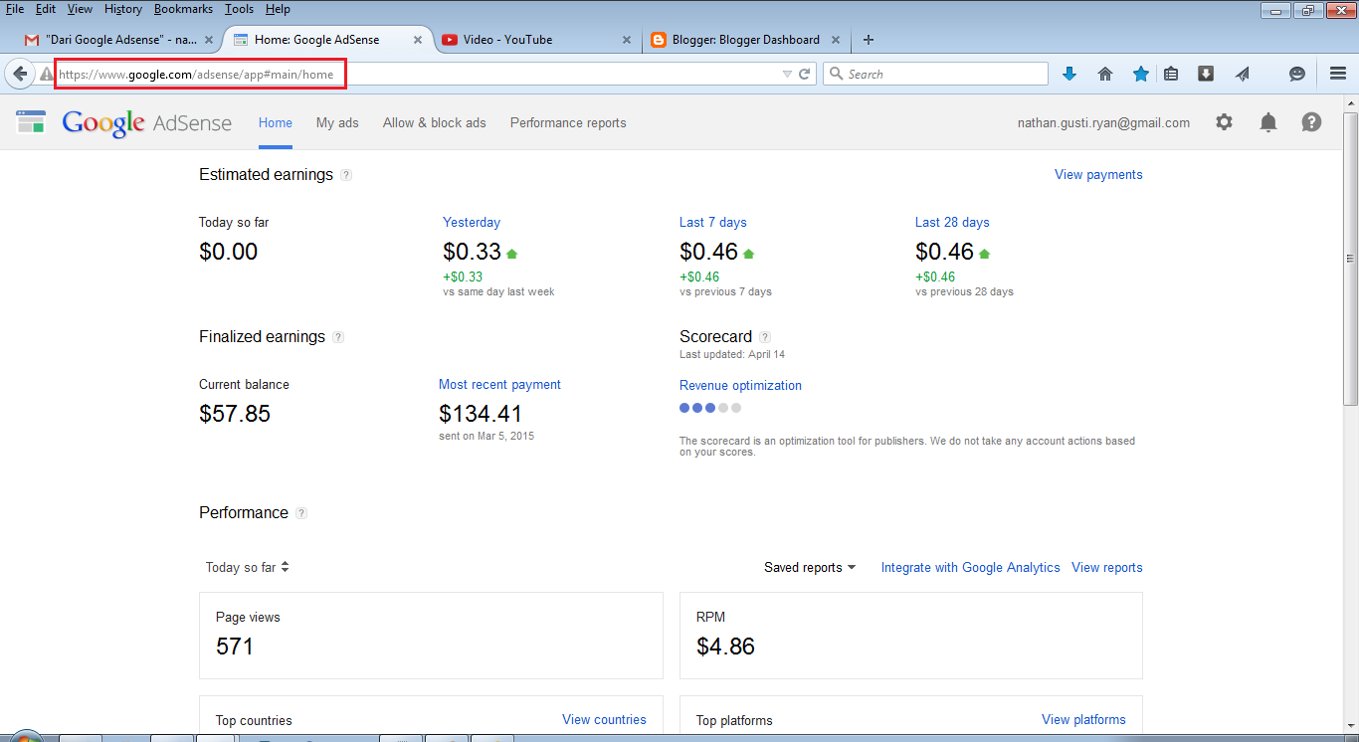Open the Last 7 days link

click(712, 223)
